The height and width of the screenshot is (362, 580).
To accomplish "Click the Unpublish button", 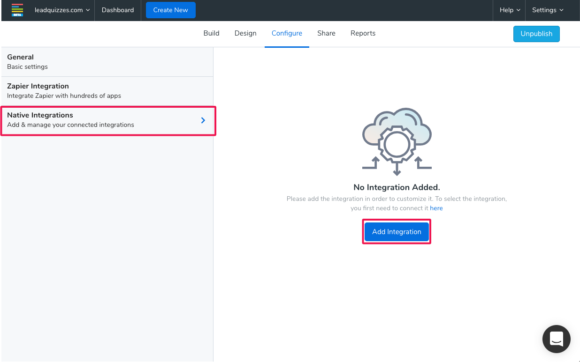I will click(x=536, y=34).
